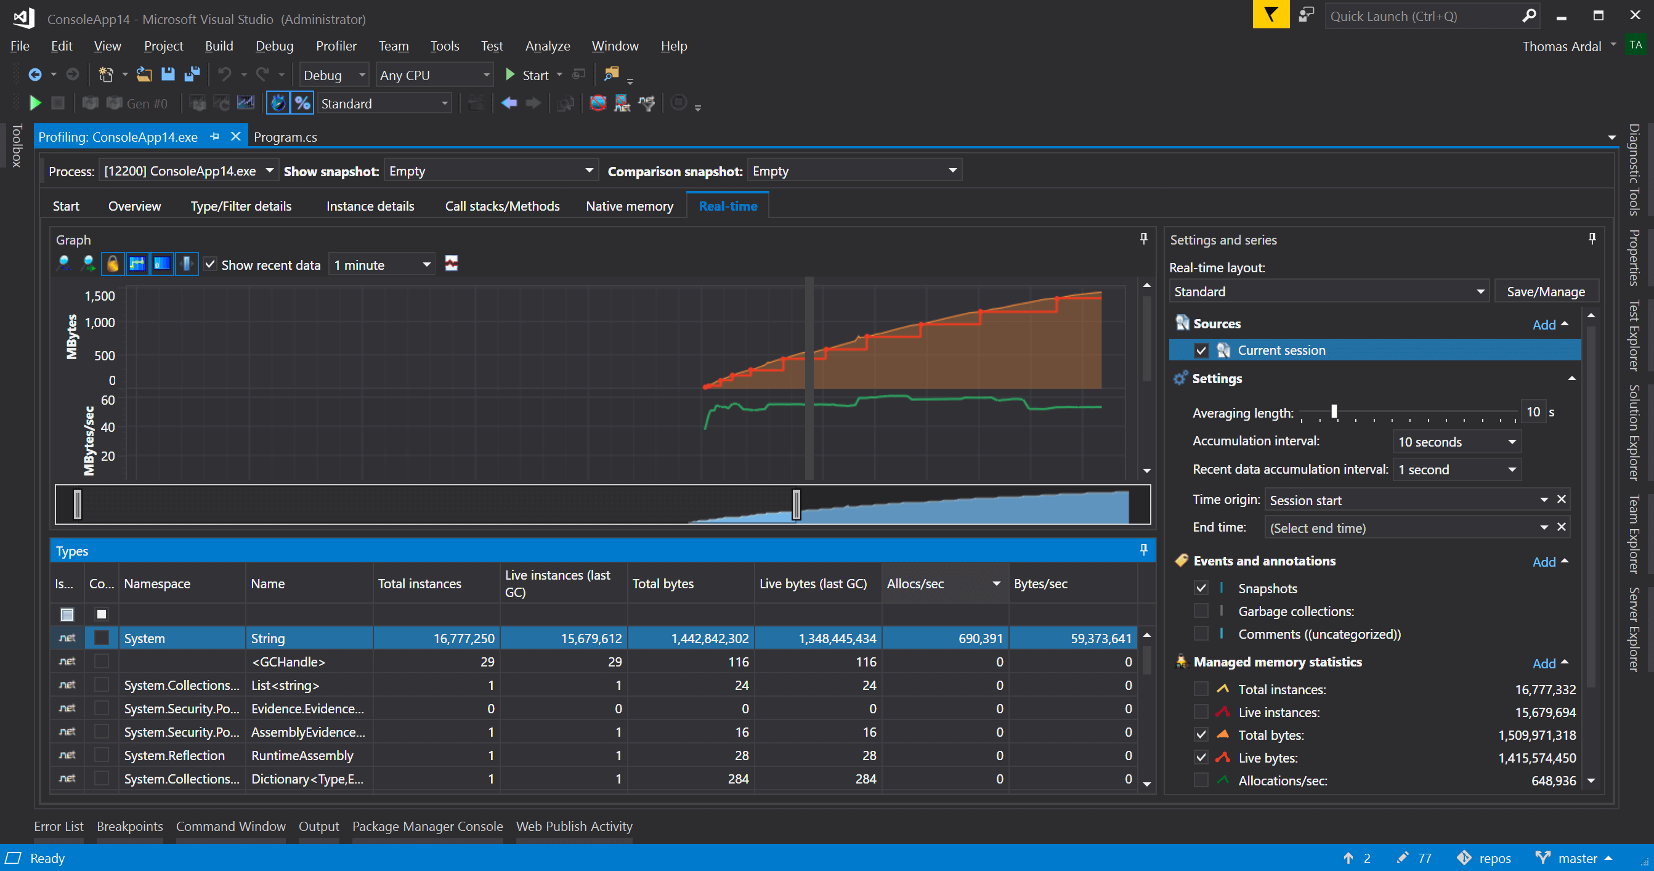This screenshot has width=1654, height=871.
Task: Open the 1 minute time range dropdown
Action: [x=382, y=264]
